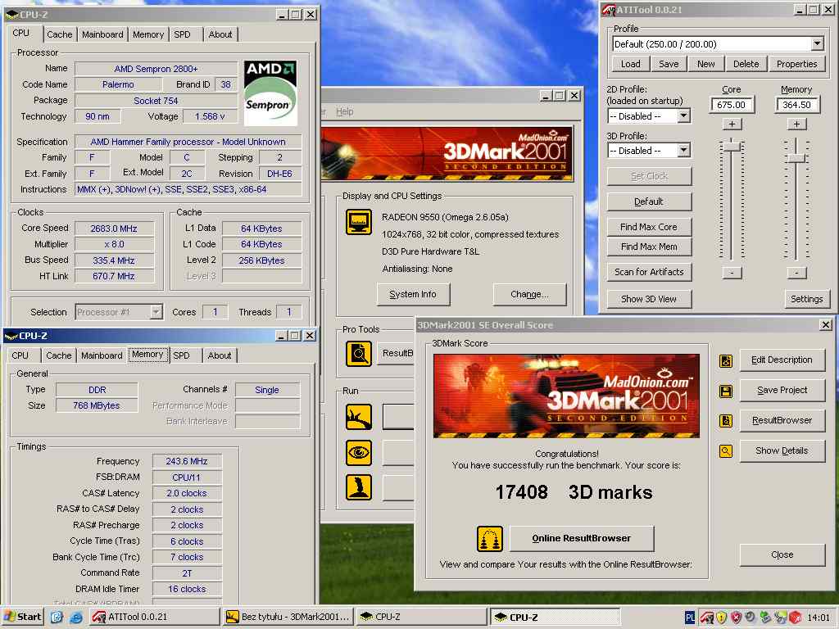
Task: Click Show 3D View button
Action: 649,299
